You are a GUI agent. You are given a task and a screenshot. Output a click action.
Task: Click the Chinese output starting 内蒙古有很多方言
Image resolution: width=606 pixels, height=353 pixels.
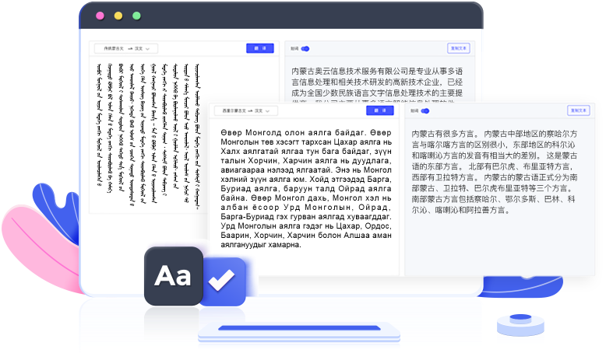click(495, 172)
